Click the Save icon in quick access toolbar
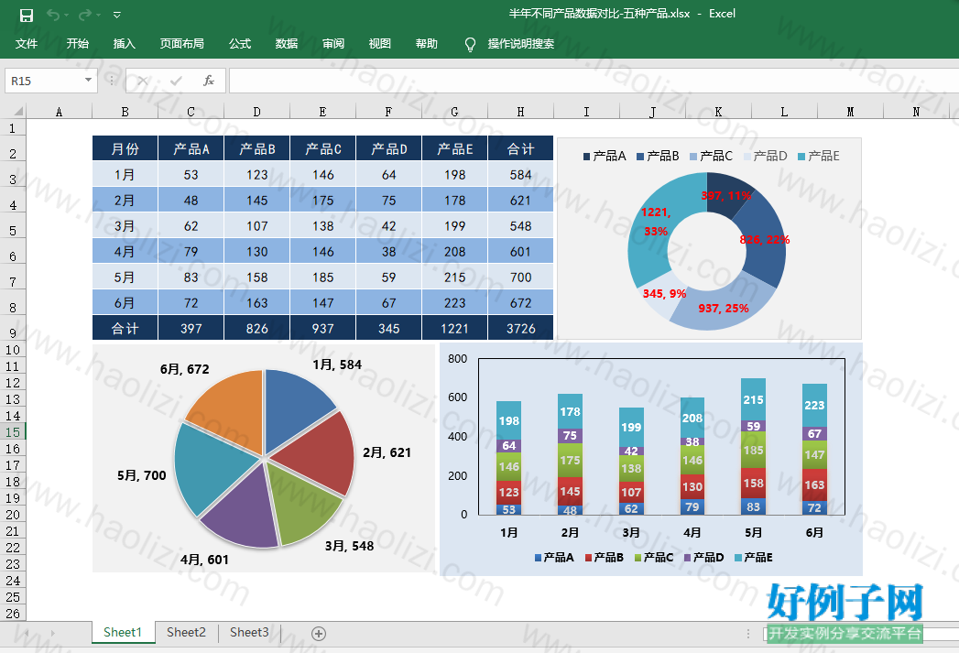The image size is (959, 653). point(27,16)
